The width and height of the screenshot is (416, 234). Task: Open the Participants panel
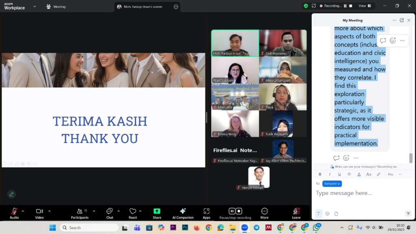point(80,211)
